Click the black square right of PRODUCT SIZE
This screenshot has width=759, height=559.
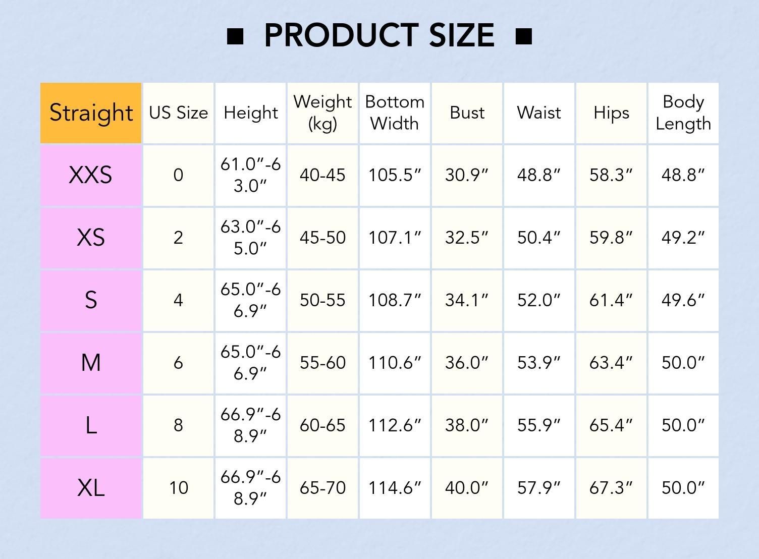[x=524, y=36]
